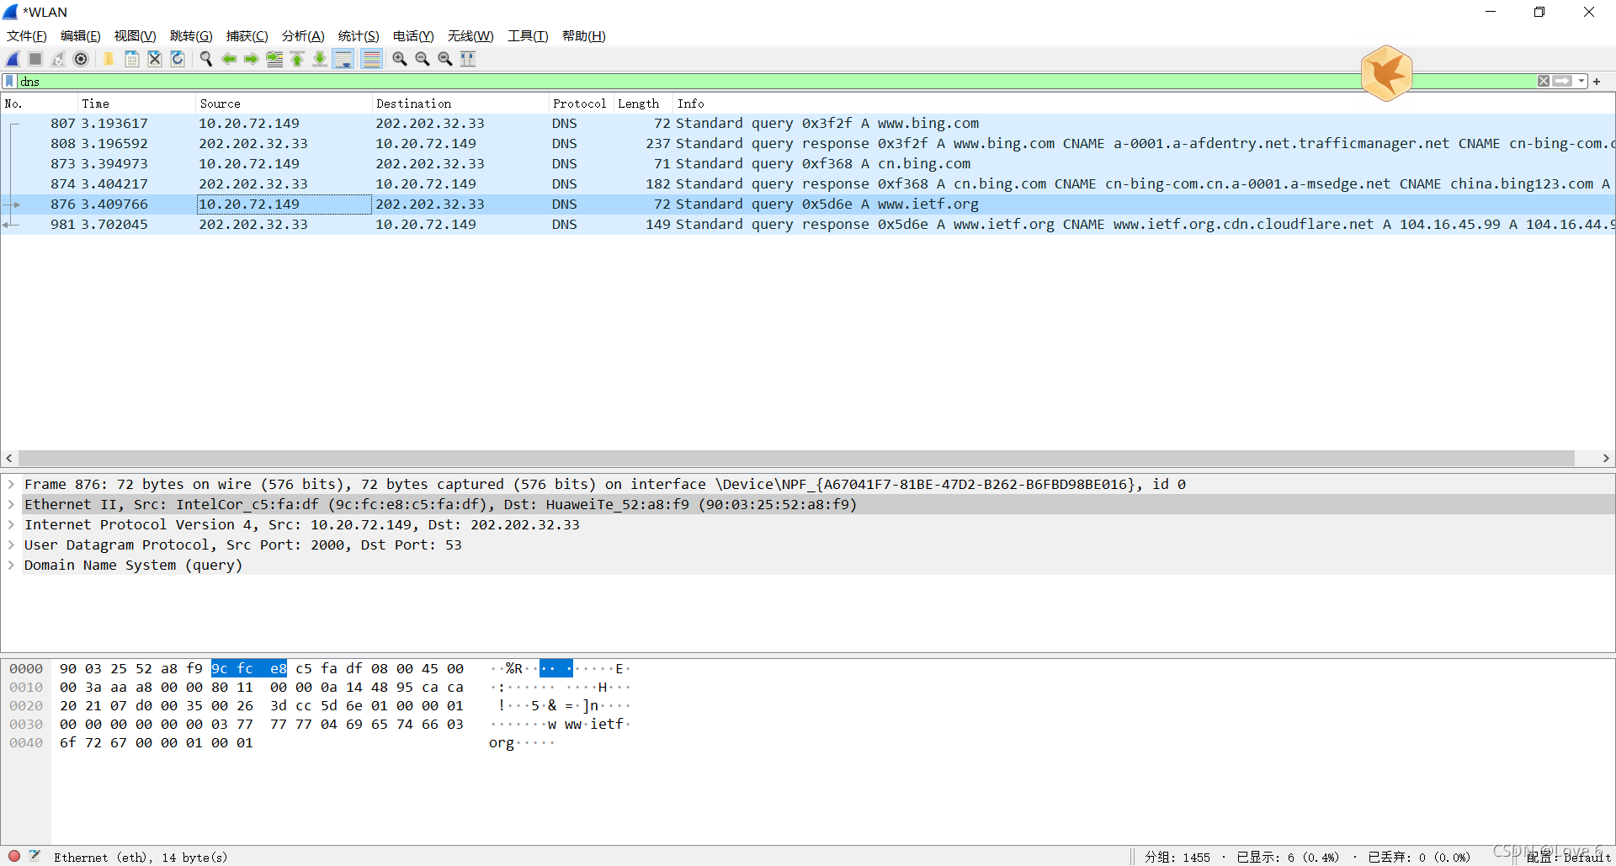
Task: Start capturing packets with shark fin icon
Action: (x=13, y=59)
